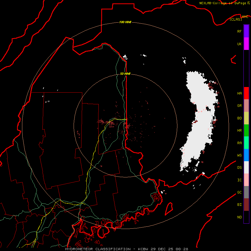The image size is (251, 251).
Task: Click the GC gray legend swatch
Action: [246, 192]
